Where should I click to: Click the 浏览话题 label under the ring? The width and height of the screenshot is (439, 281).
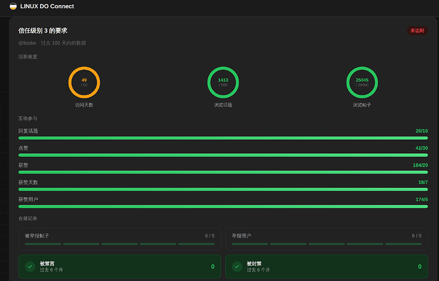(223, 105)
